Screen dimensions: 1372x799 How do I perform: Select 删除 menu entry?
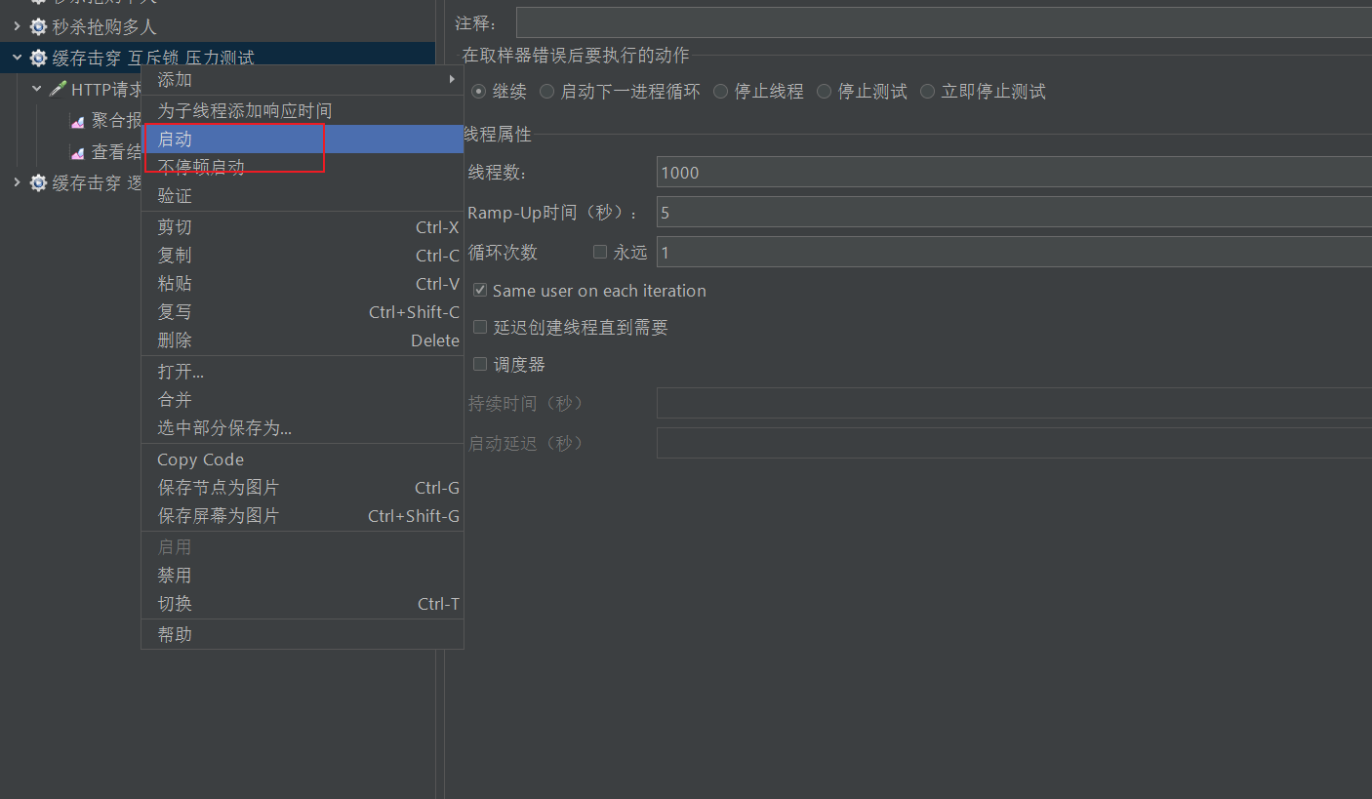(303, 340)
